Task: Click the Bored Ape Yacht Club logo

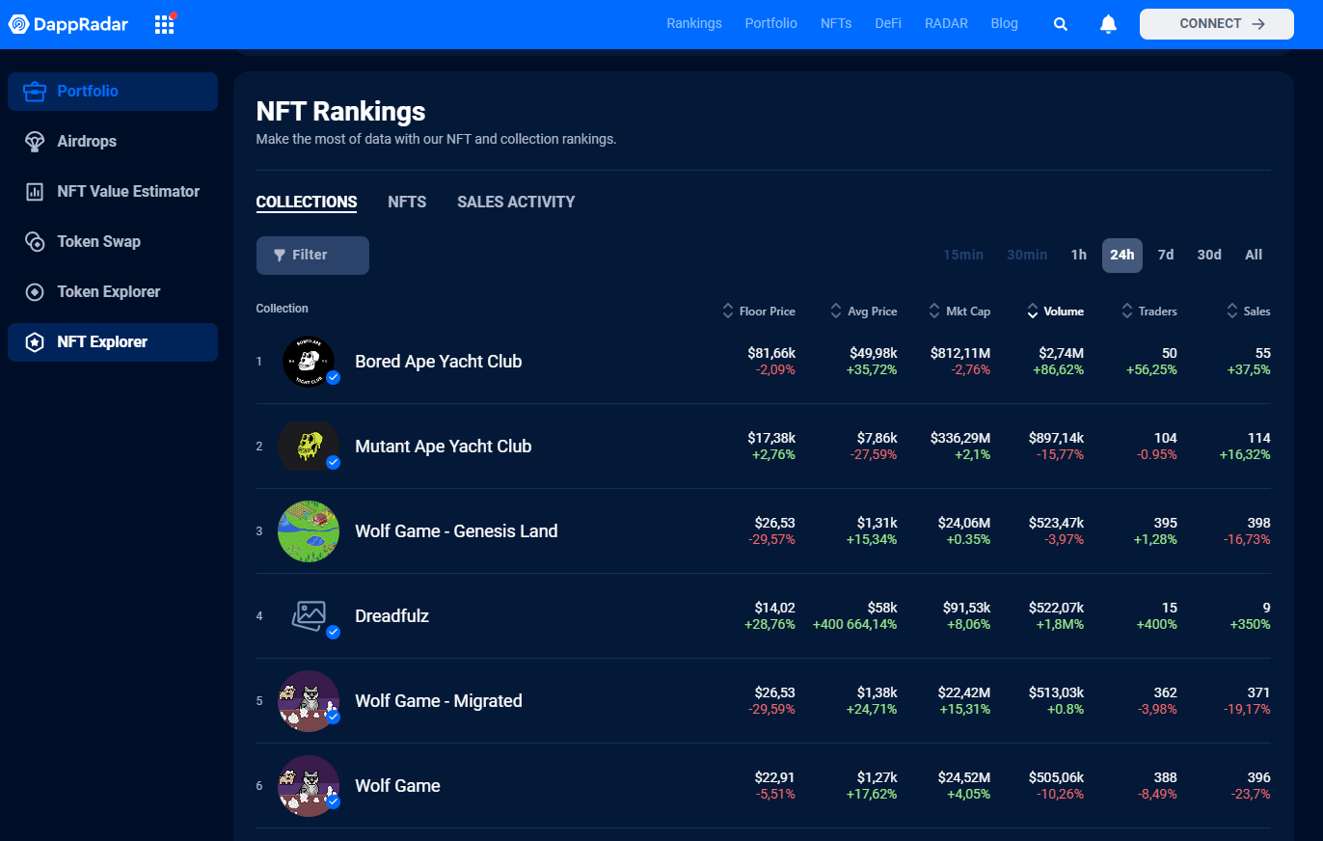Action: point(309,362)
